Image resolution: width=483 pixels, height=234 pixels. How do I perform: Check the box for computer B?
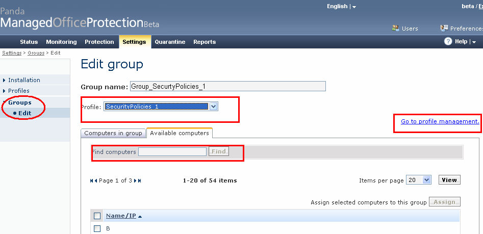pyautogui.click(x=97, y=228)
